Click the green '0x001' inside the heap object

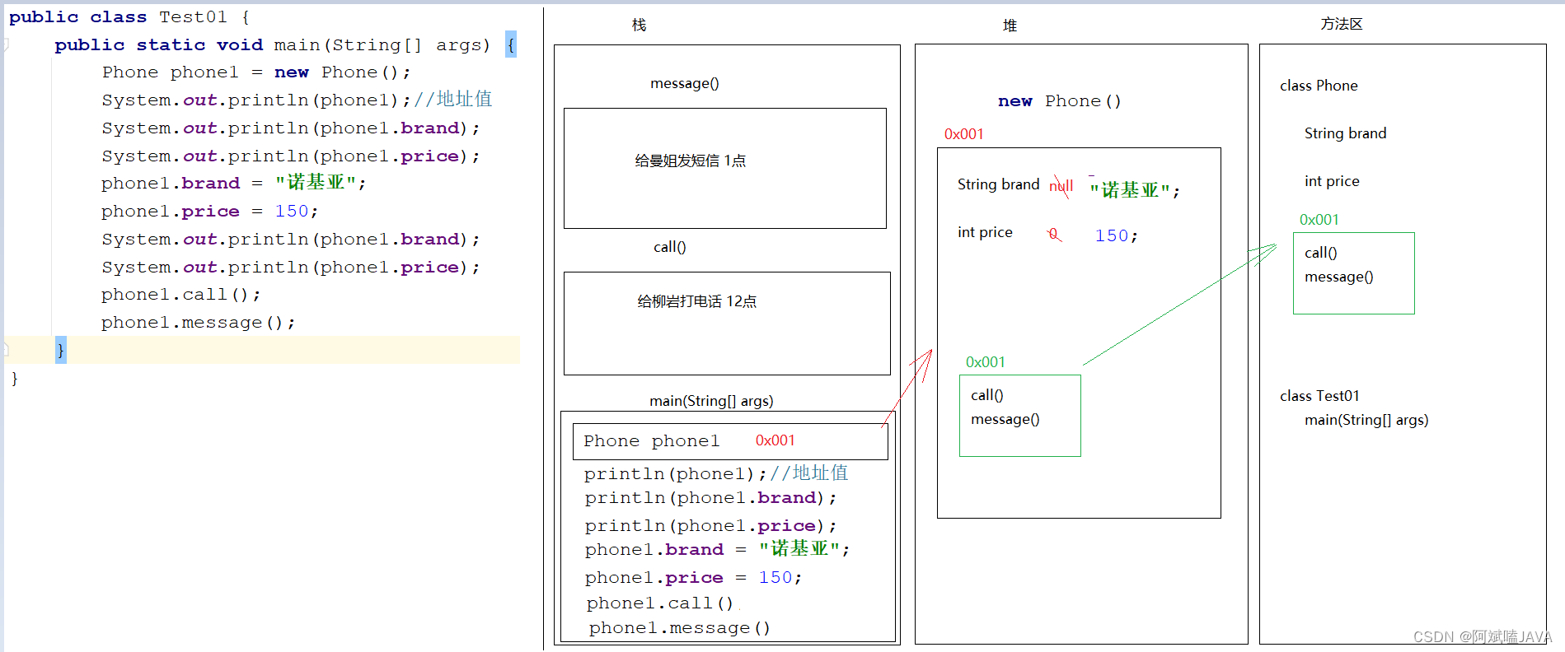pyautogui.click(x=985, y=362)
